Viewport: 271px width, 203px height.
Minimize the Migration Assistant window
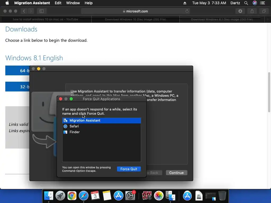(x=39, y=69)
